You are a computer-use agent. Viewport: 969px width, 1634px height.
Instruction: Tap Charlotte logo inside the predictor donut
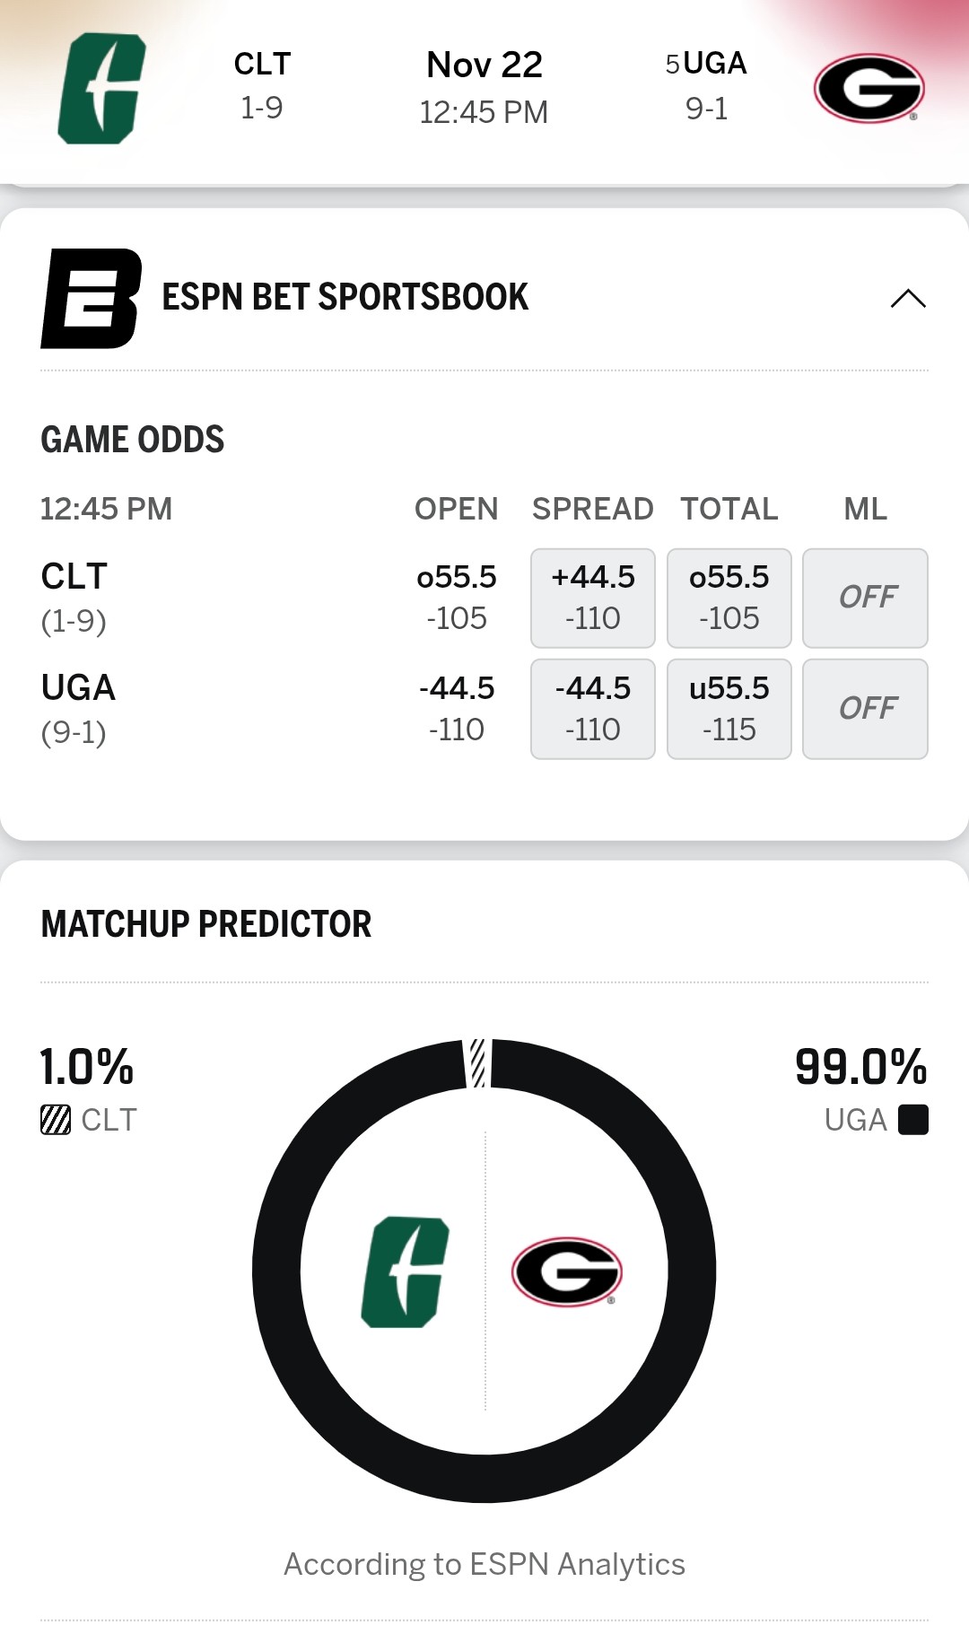(x=405, y=1271)
